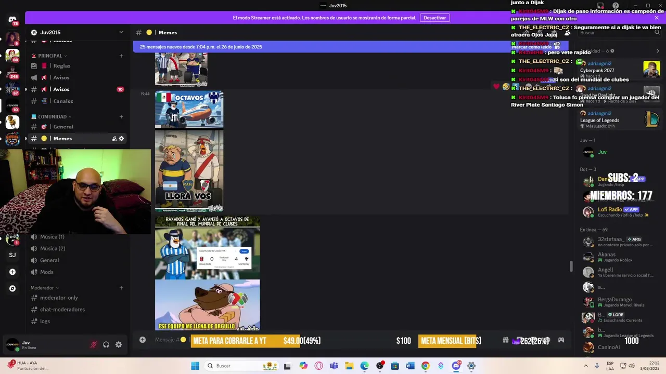The height and width of the screenshot is (374, 666).
Task: Open Chrome from the taskbar
Action: click(426, 366)
